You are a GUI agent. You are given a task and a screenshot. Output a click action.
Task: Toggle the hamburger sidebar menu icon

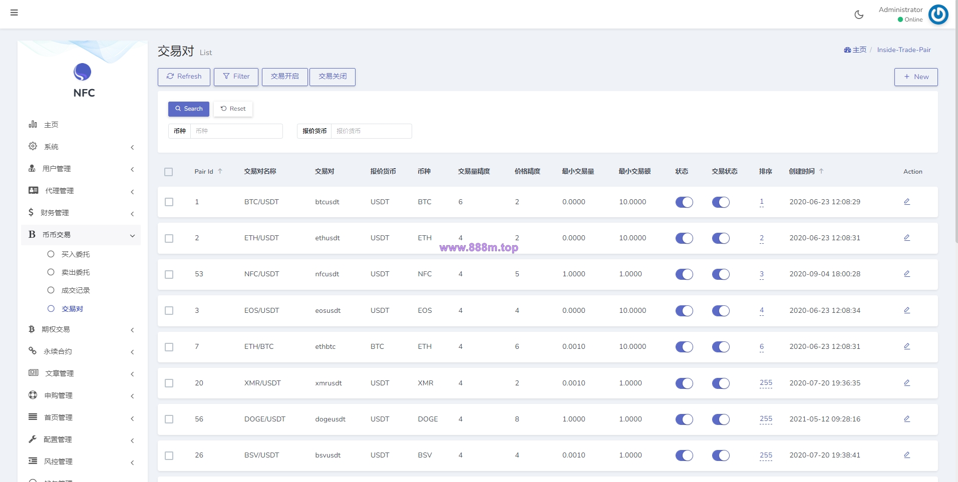(x=14, y=13)
